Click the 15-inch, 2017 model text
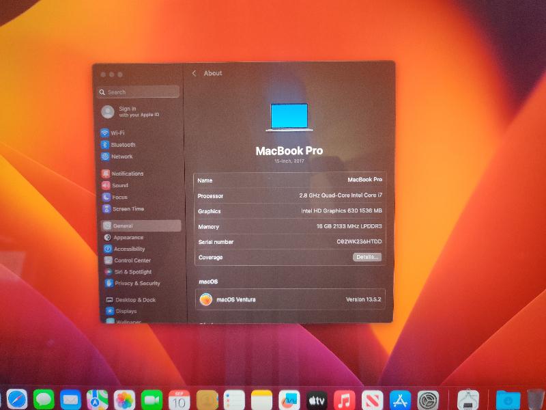 tap(289, 161)
